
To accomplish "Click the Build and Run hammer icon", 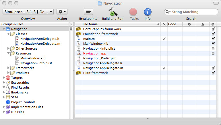I will [x=113, y=12].
